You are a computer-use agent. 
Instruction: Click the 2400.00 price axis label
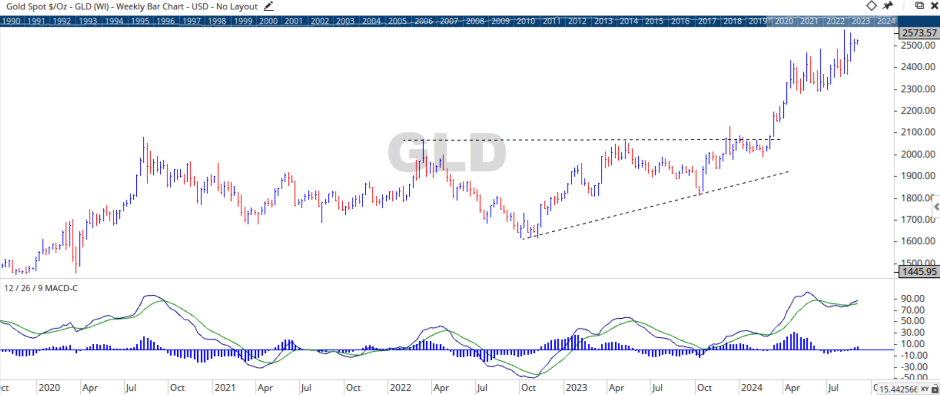918,67
